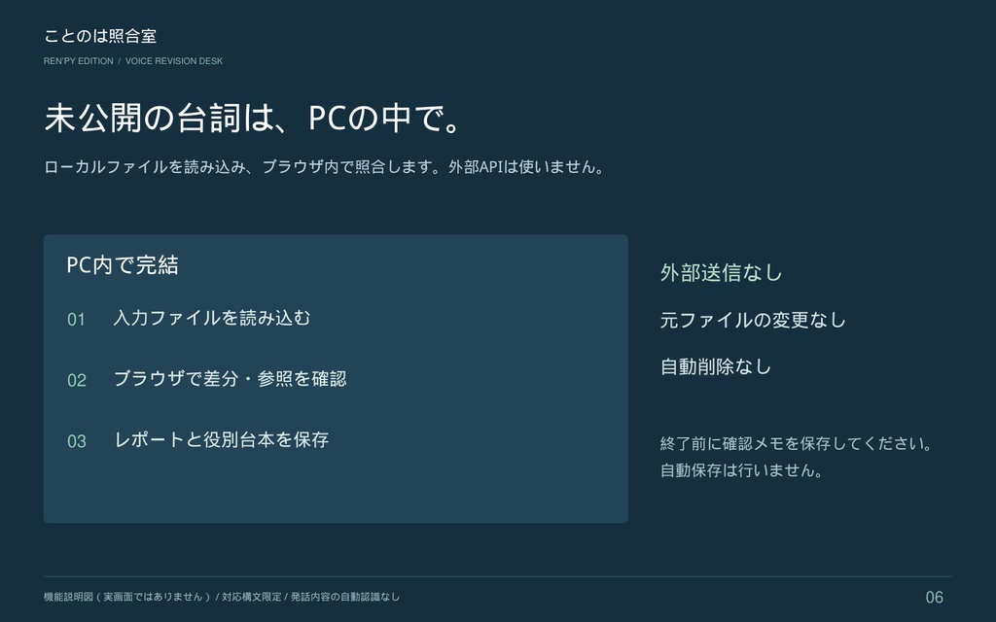Image resolution: width=996 pixels, height=622 pixels.
Task: Select the step レポートと役別台本を保存
Action: [x=221, y=439]
